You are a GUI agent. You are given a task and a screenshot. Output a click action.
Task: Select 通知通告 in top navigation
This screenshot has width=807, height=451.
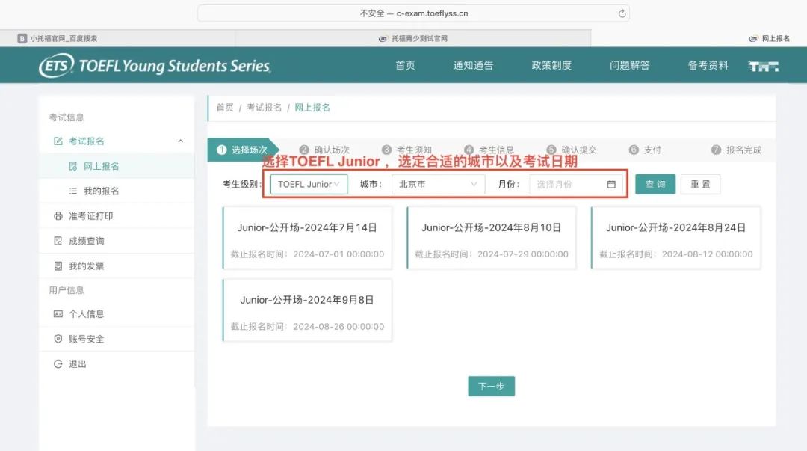(x=473, y=66)
